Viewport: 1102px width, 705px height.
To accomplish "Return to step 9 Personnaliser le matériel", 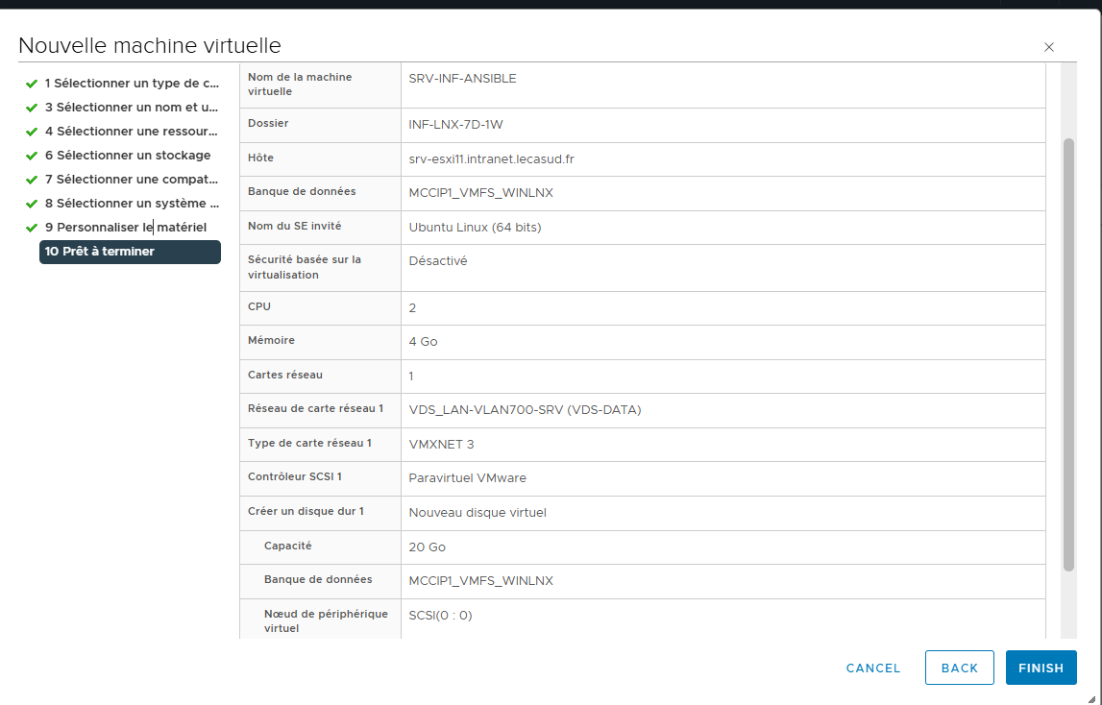I will [125, 228].
